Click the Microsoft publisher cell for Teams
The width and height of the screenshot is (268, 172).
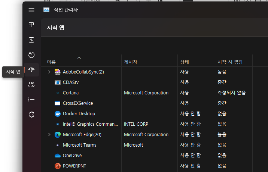[x=134, y=145]
